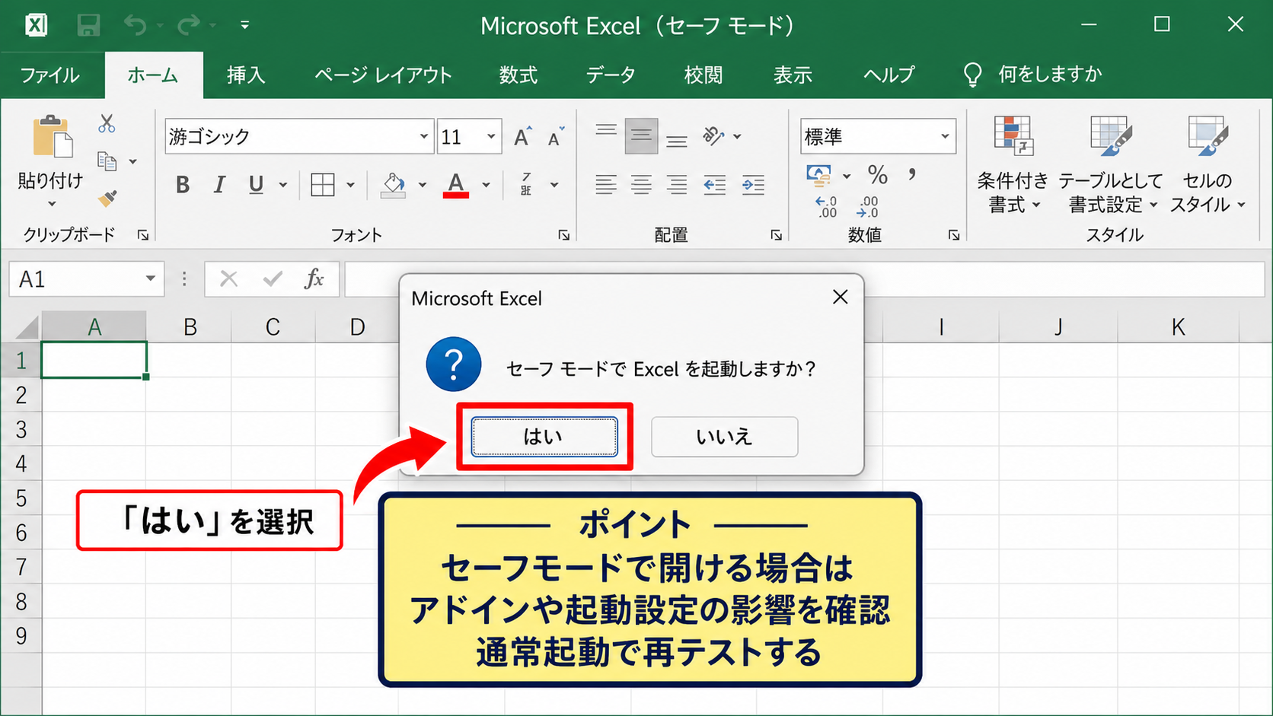
Task: Toggle Underline formatting
Action: point(256,185)
